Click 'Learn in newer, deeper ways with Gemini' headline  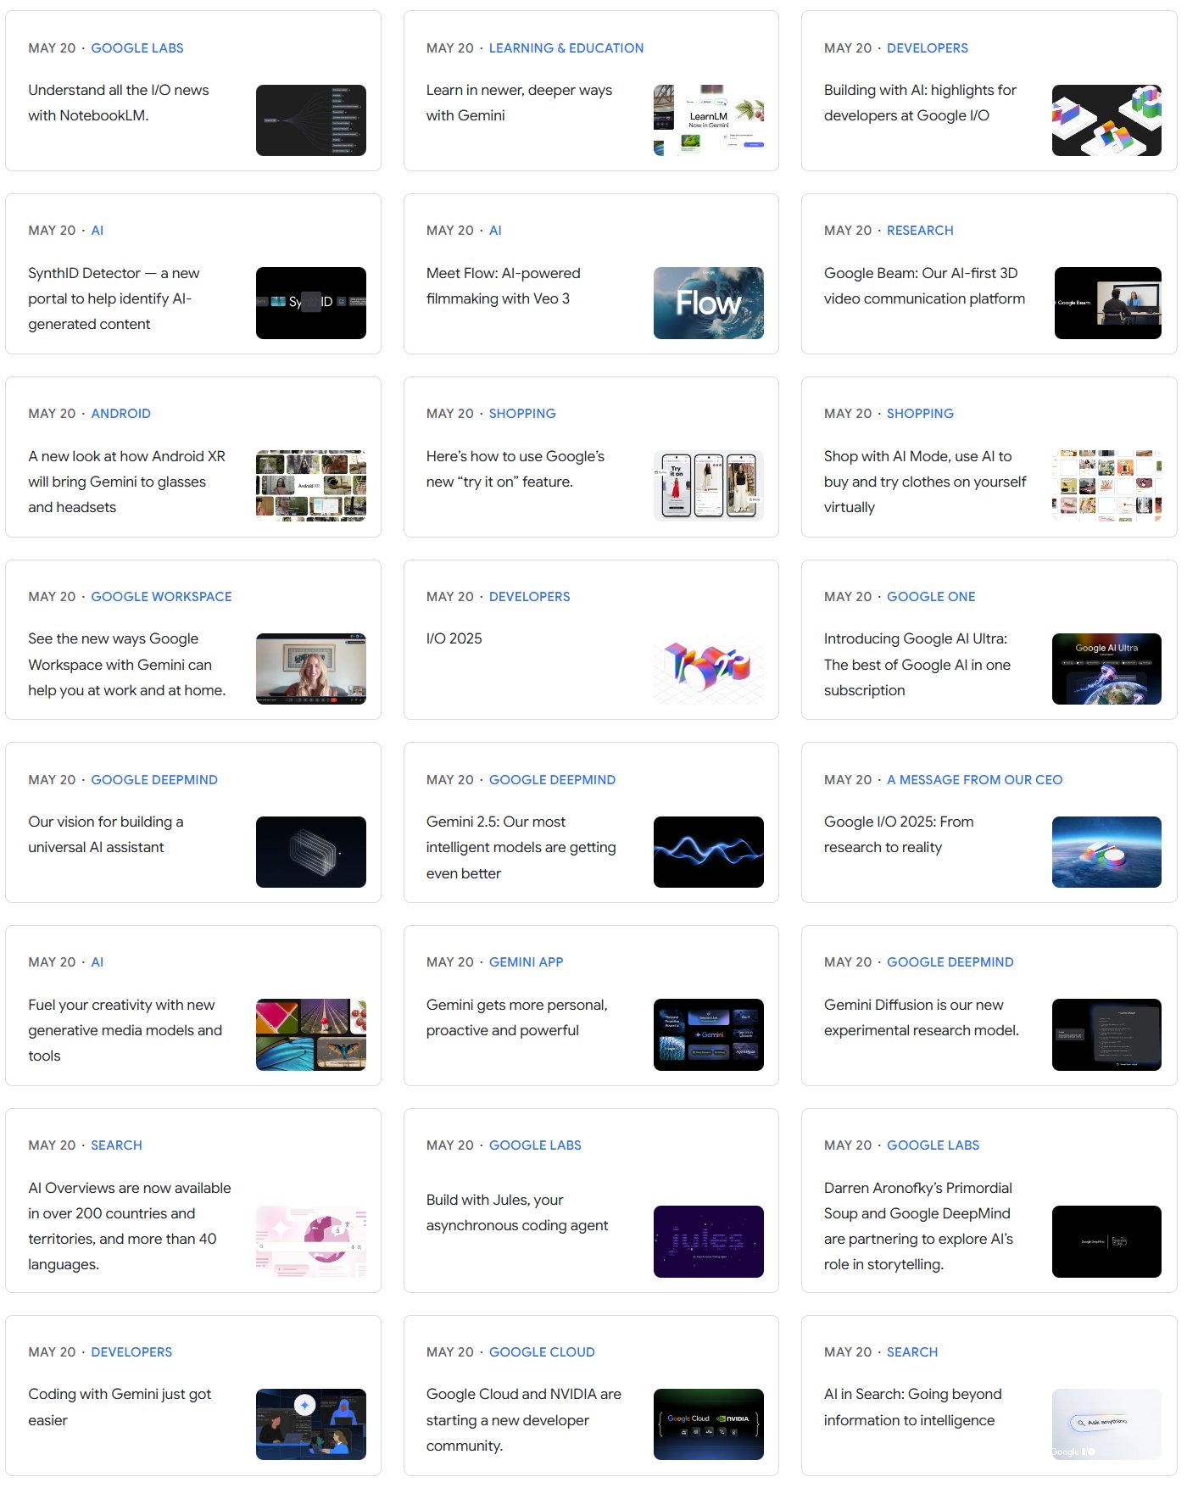519,103
